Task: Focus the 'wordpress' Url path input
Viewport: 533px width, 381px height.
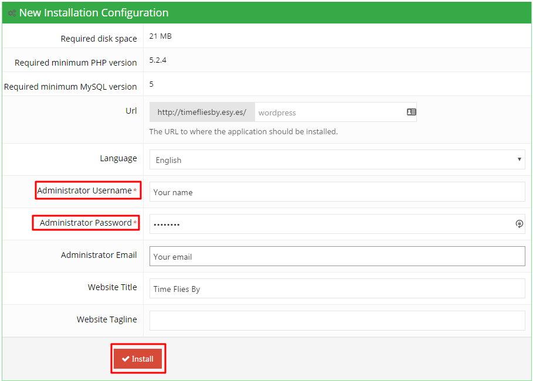Action: pyautogui.click(x=328, y=112)
